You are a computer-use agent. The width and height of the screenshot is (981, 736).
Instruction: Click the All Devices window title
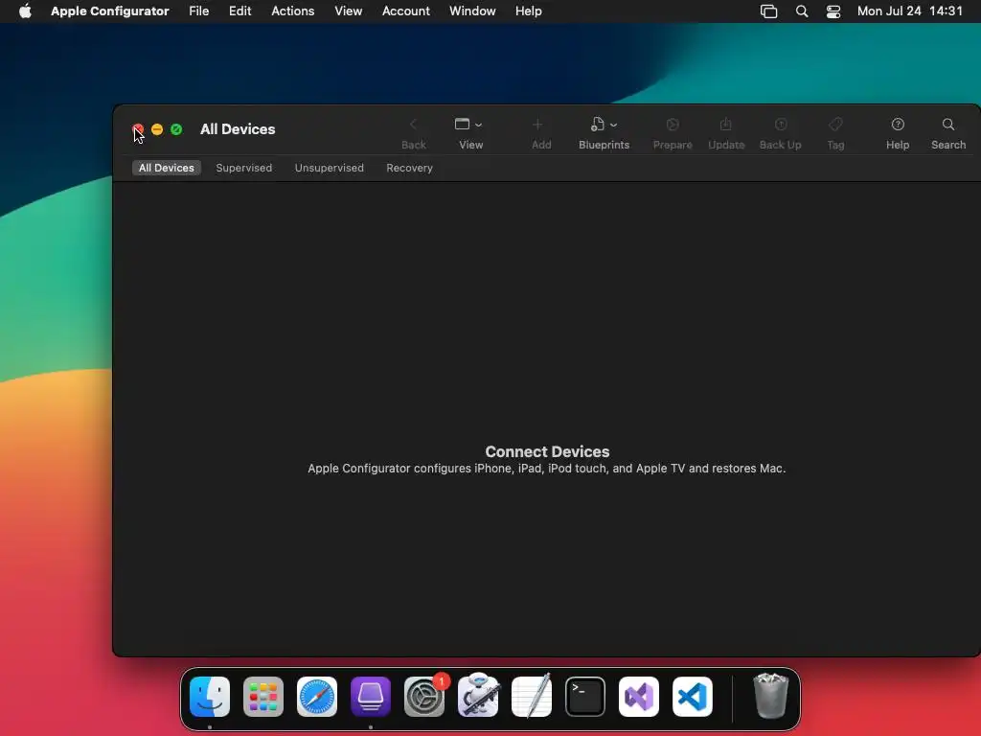pyautogui.click(x=238, y=129)
